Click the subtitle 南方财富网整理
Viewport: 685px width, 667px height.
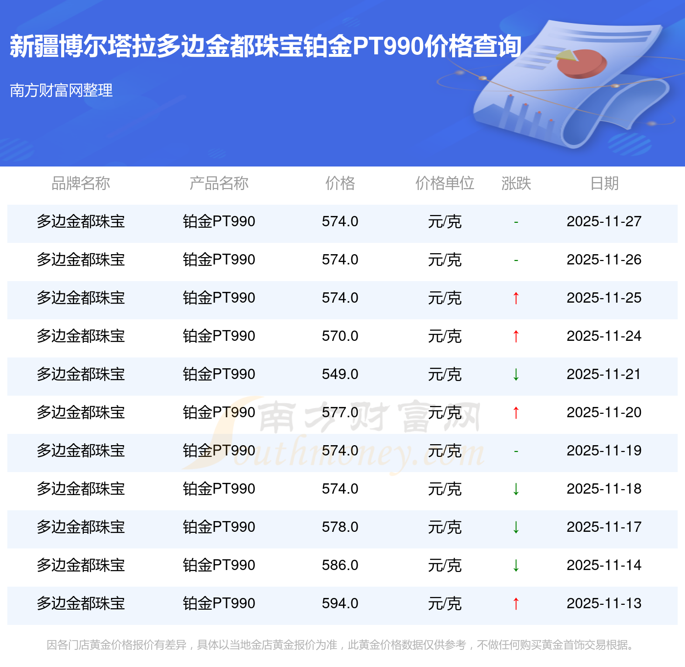tap(61, 90)
